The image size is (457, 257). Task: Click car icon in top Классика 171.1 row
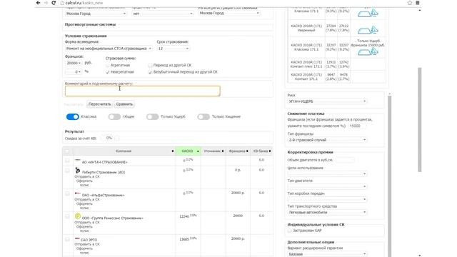[x=368, y=14]
